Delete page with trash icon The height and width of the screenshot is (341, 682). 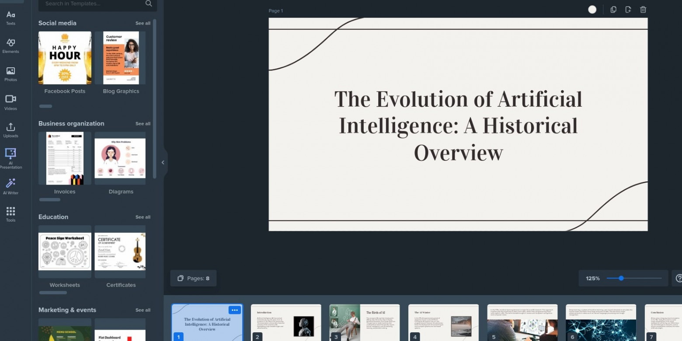pyautogui.click(x=643, y=10)
